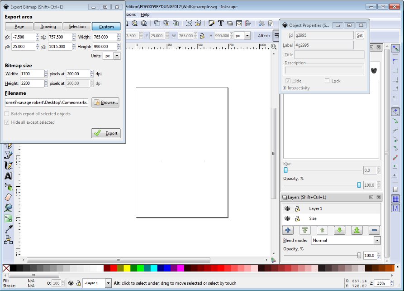The width and height of the screenshot is (404, 291).
Task: Select the Dropper color picker tool
Action: tap(8, 229)
